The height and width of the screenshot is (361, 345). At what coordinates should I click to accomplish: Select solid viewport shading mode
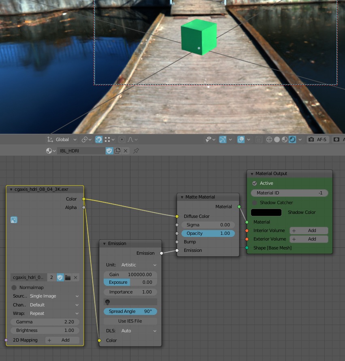pyautogui.click(x=277, y=139)
